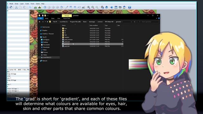Select the Ellipse drawing tool
The image size is (203, 114).
(x=75, y=7)
